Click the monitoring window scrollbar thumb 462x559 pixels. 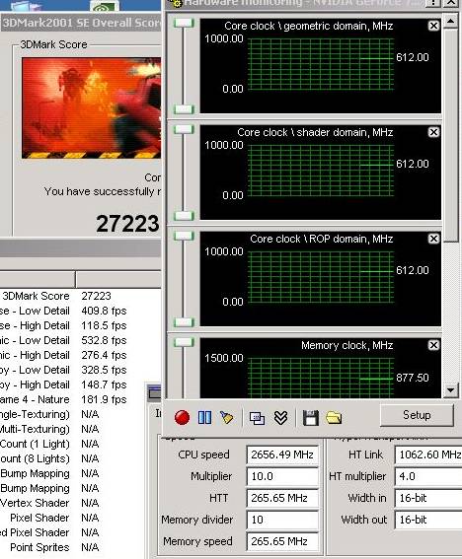[x=450, y=135]
